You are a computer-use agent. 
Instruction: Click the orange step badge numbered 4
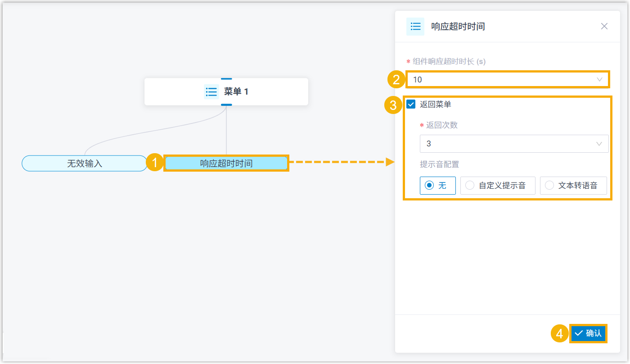coord(559,334)
